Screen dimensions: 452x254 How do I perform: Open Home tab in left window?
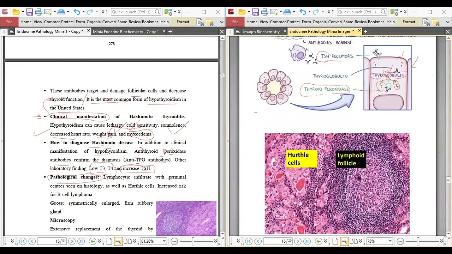(26, 22)
